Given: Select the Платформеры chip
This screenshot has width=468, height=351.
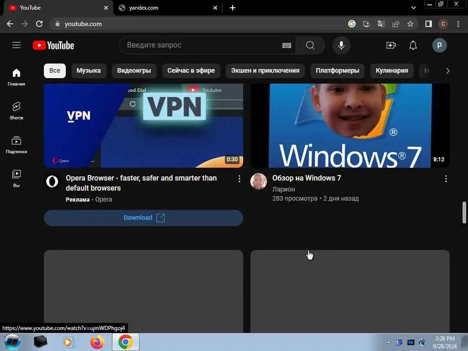Looking at the screenshot, I should tap(338, 71).
